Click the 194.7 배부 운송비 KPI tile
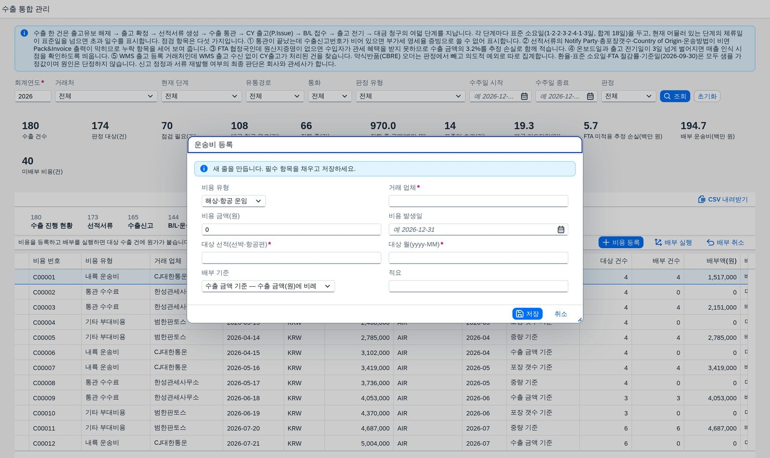 707,130
